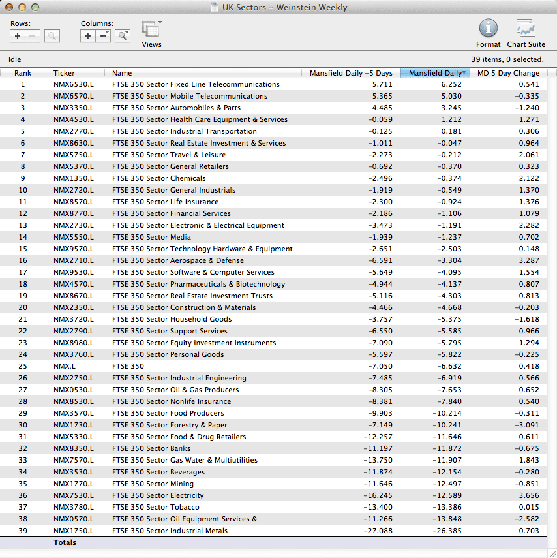
Task: Sort by Mansfield Daily -5 Days header
Action: (x=351, y=73)
